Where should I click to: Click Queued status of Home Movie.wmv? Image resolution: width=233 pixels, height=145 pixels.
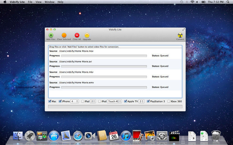(x=164, y=87)
